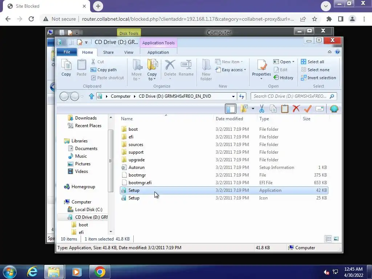This screenshot has width=372, height=279.
Task: Click Disk Tools tab in Computer window
Action: [129, 33]
